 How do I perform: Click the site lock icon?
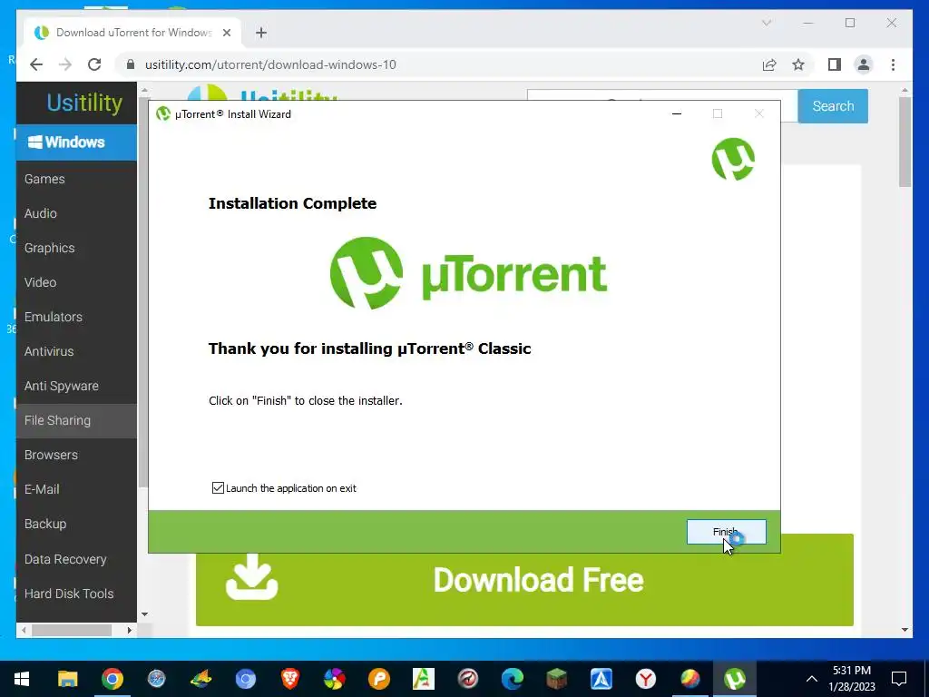click(131, 64)
